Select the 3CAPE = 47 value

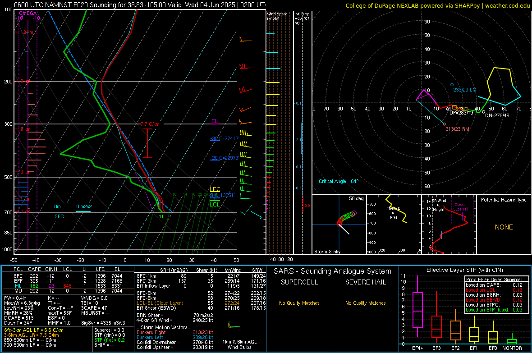click(94, 308)
